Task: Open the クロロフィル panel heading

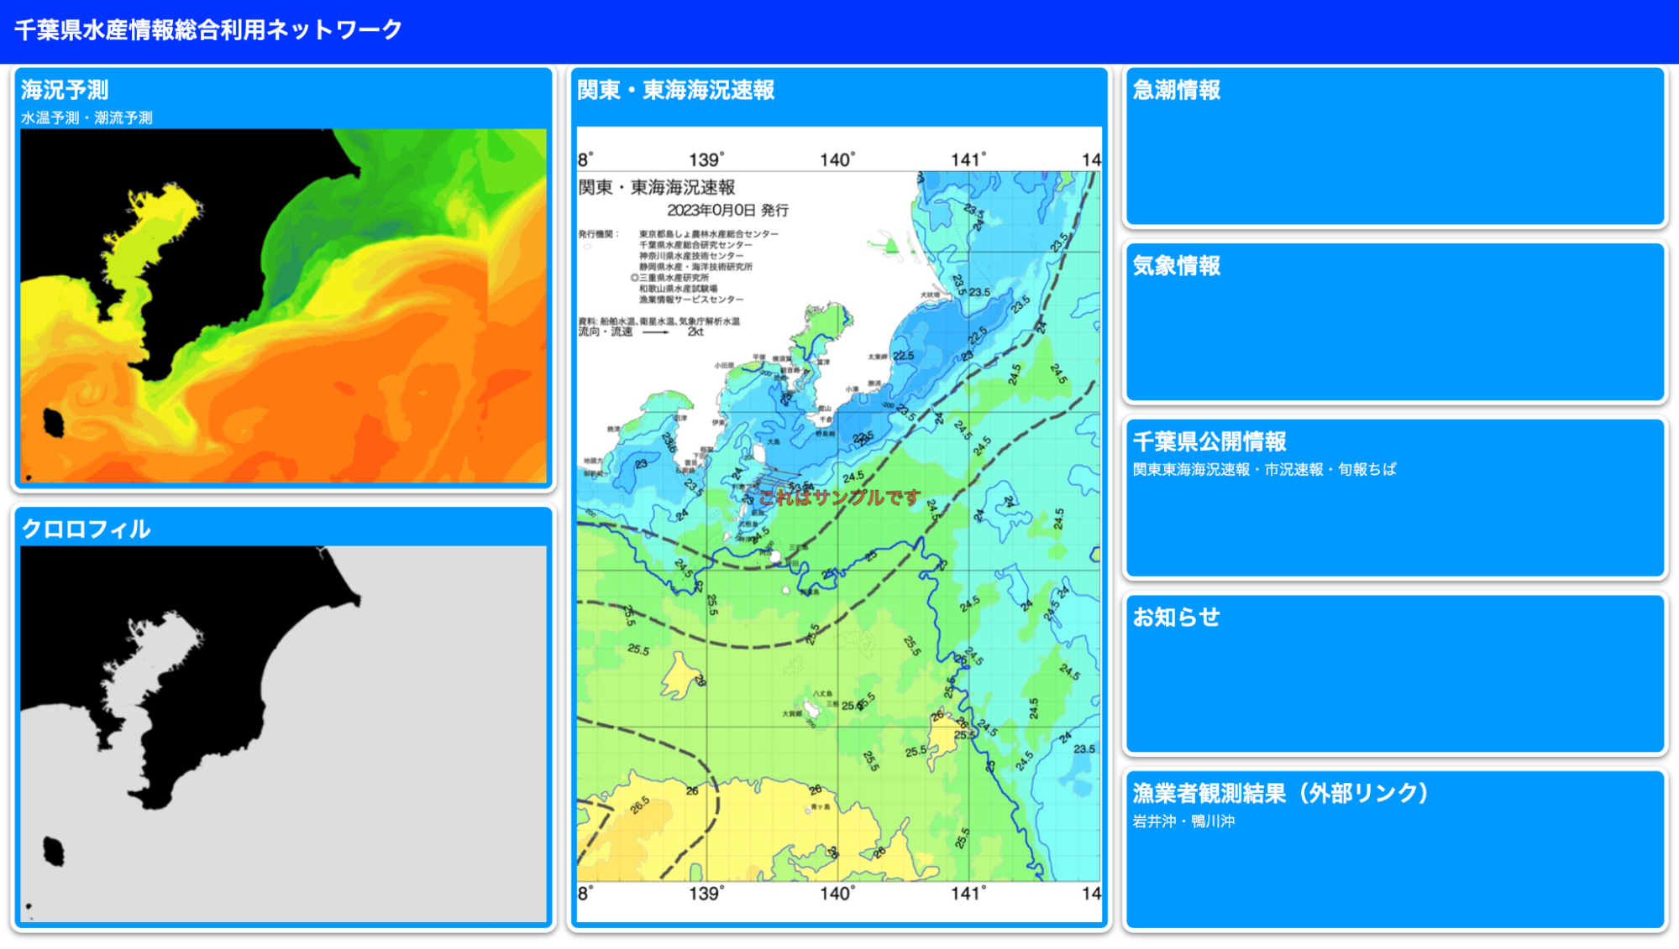Action: tap(86, 529)
